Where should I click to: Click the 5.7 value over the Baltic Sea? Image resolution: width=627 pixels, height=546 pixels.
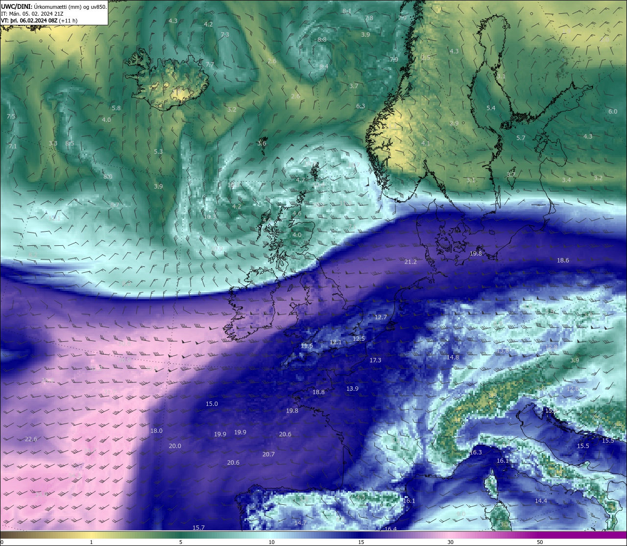point(521,138)
